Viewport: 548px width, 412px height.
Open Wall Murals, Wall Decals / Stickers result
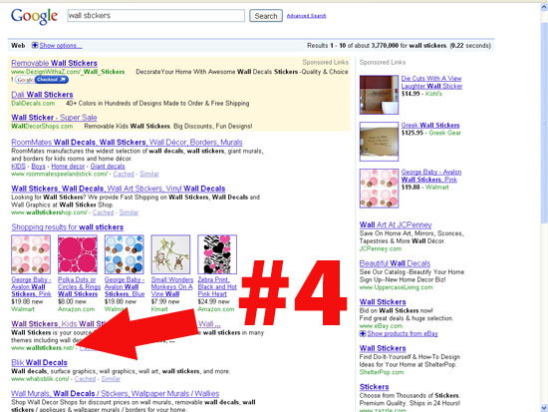(116, 393)
